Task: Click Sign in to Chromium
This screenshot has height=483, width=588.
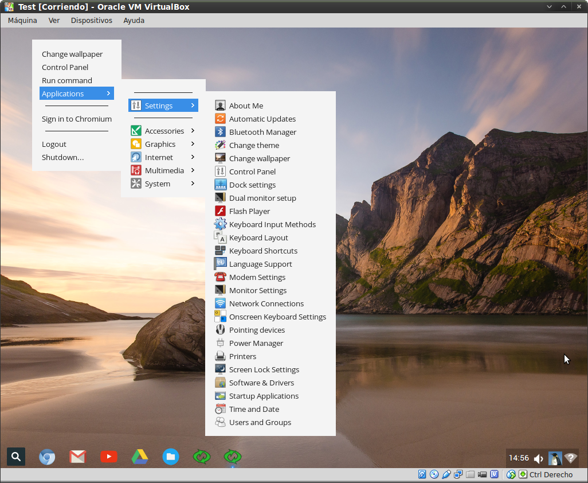Action: point(76,119)
